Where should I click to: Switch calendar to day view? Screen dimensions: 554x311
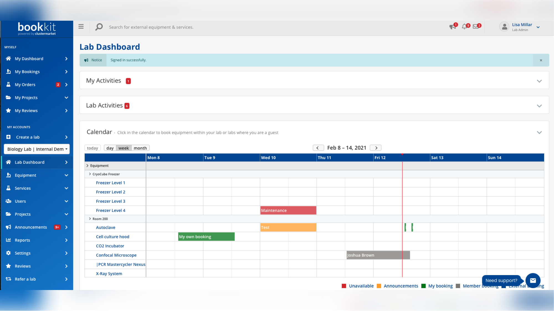[x=110, y=148]
